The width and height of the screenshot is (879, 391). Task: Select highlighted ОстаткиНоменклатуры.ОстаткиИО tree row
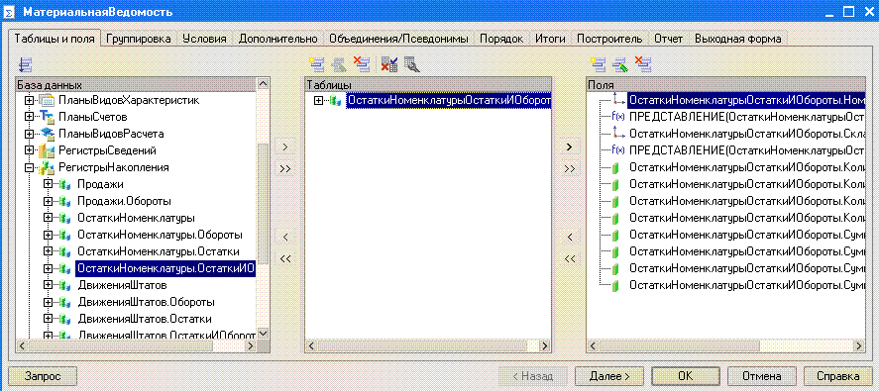pyautogui.click(x=165, y=269)
